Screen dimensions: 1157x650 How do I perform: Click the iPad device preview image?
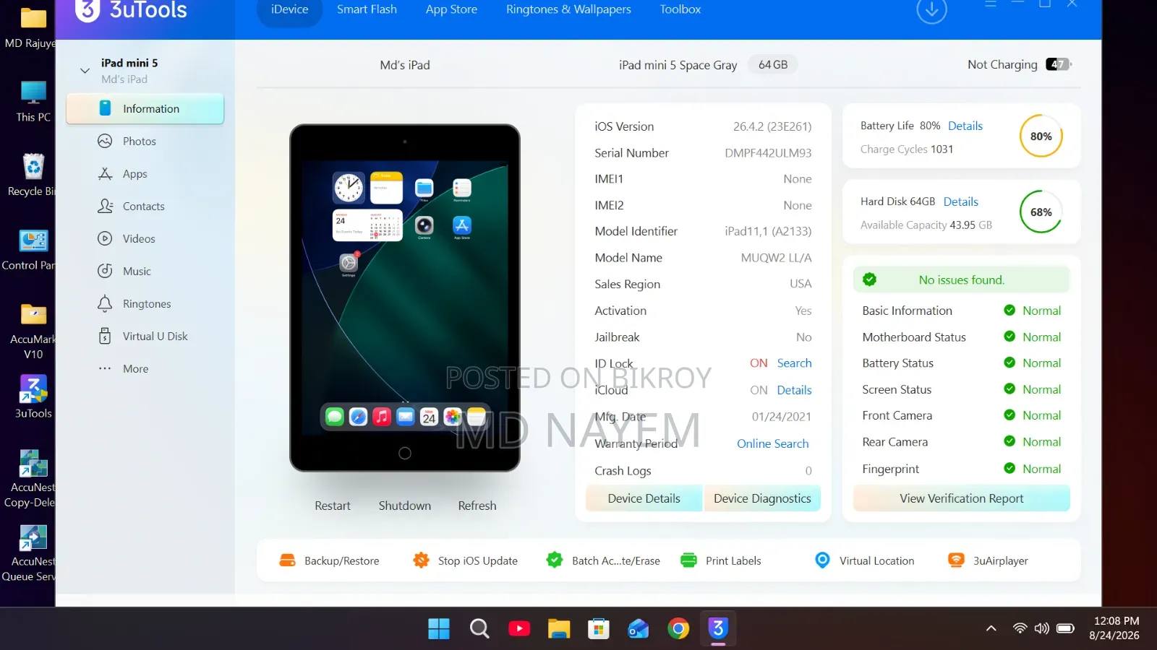click(405, 298)
